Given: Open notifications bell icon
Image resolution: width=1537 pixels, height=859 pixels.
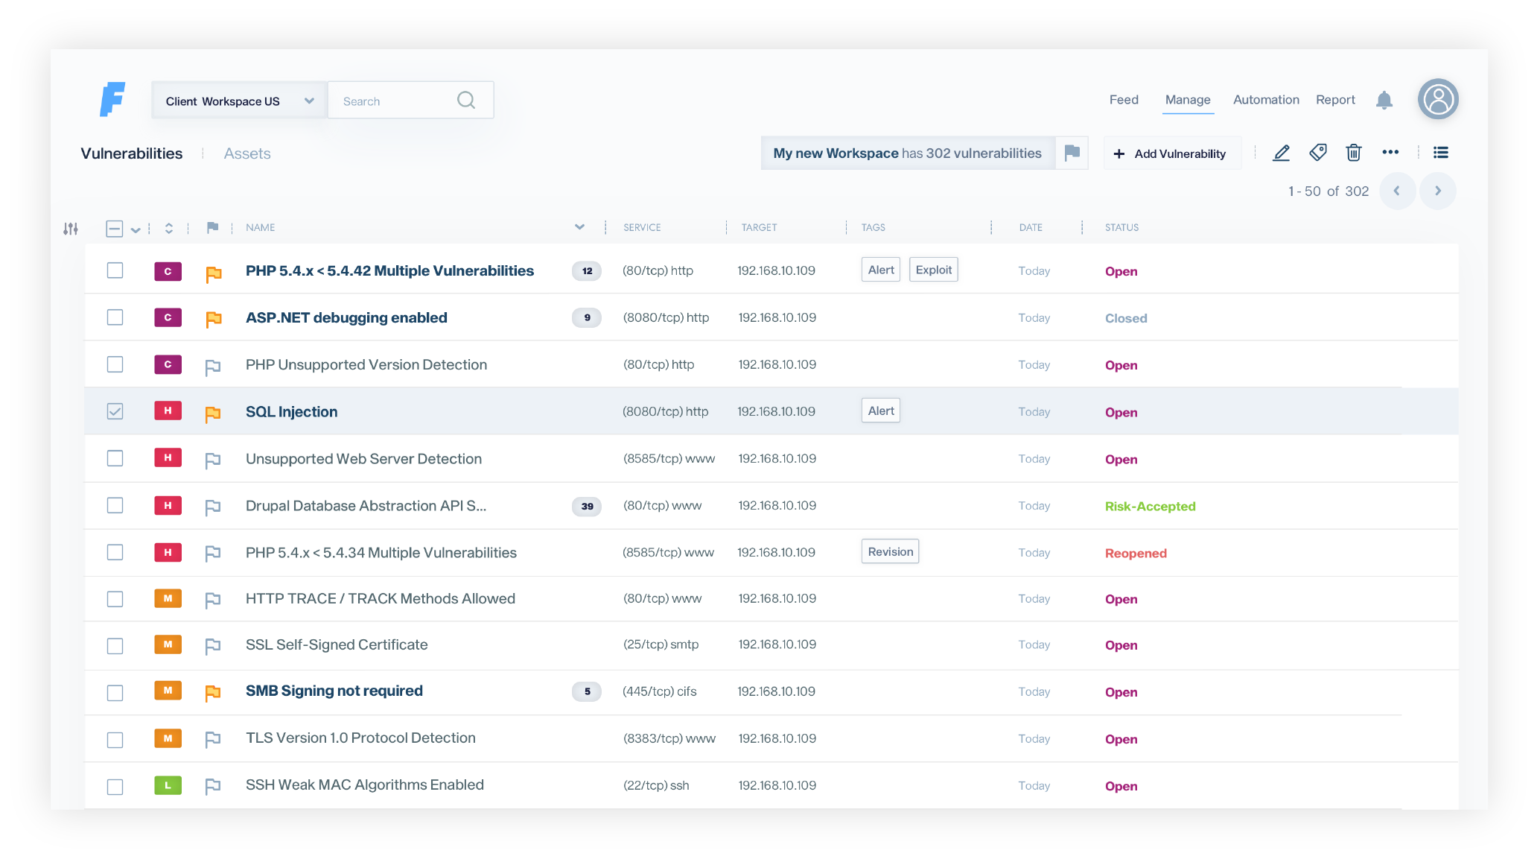Looking at the screenshot, I should pyautogui.click(x=1384, y=100).
